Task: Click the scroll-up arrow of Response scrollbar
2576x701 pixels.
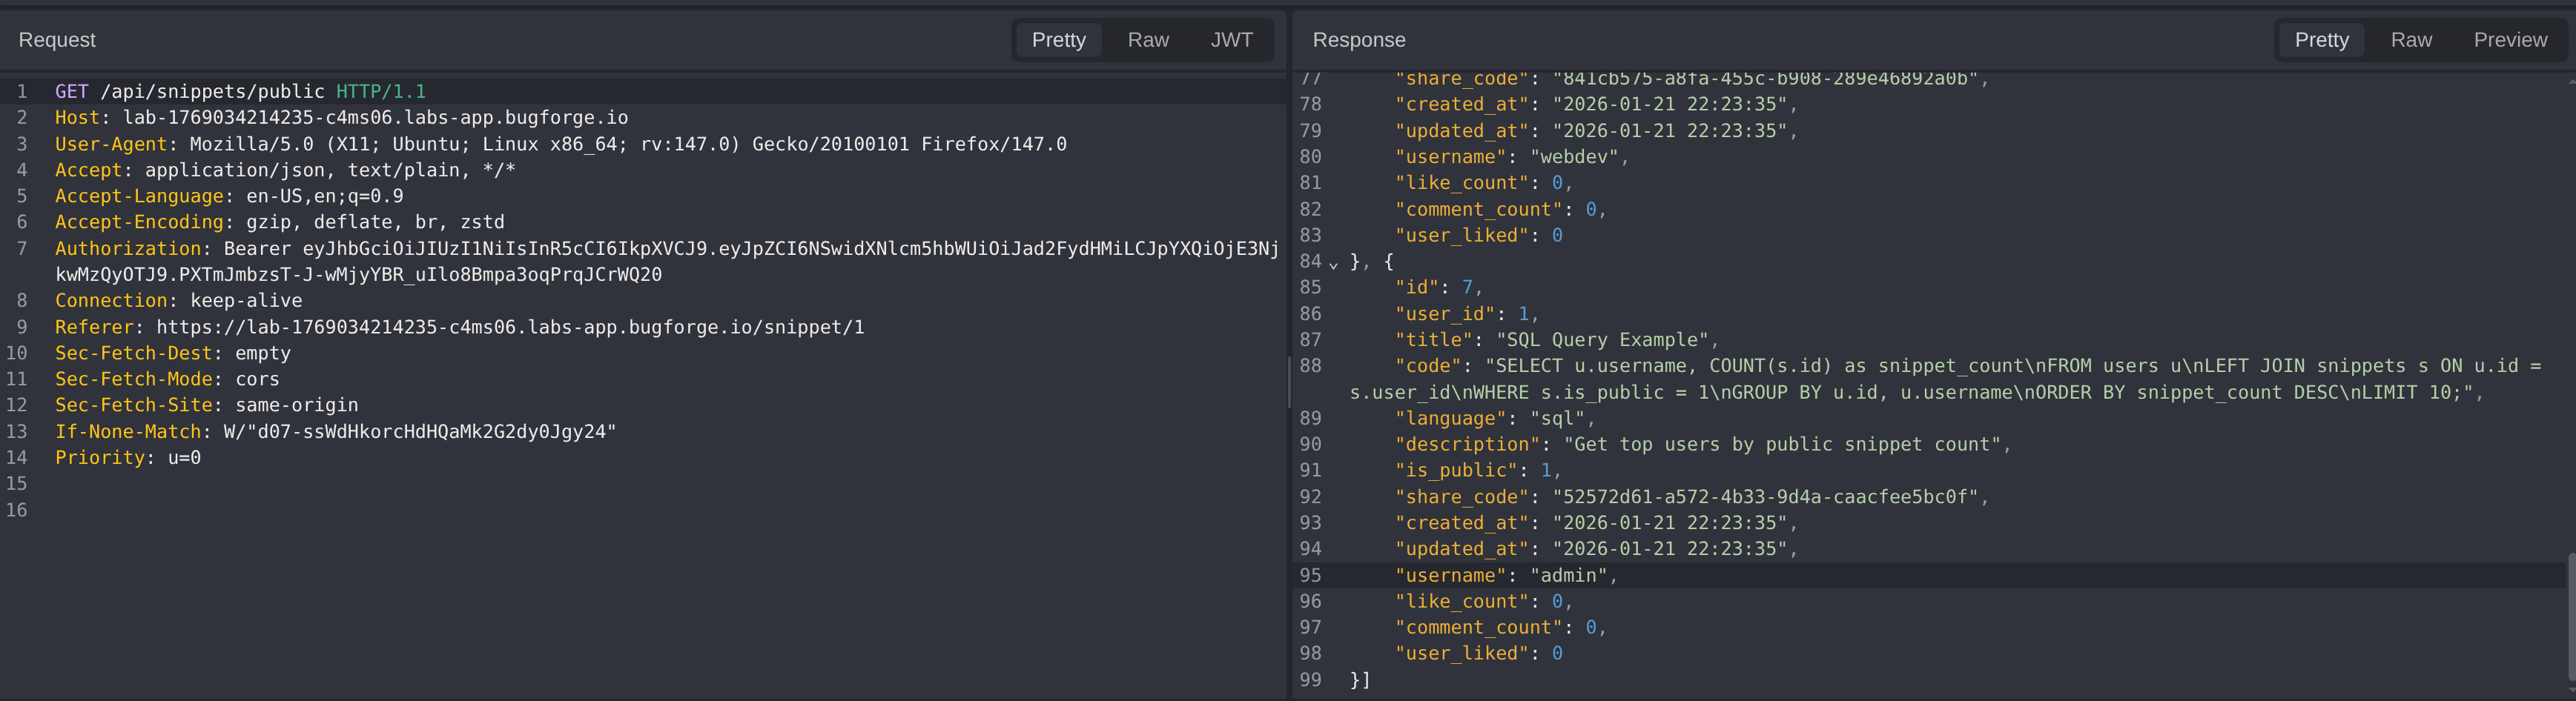Action: pos(2569,80)
